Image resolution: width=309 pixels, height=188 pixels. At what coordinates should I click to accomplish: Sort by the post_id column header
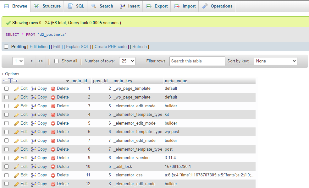pyautogui.click(x=100, y=81)
